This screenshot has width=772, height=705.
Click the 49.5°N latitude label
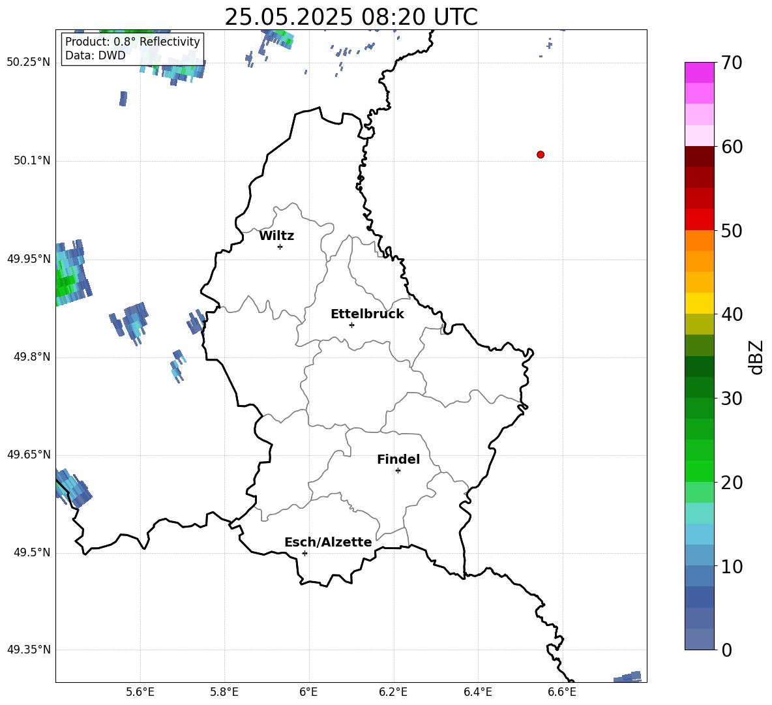pyautogui.click(x=31, y=552)
